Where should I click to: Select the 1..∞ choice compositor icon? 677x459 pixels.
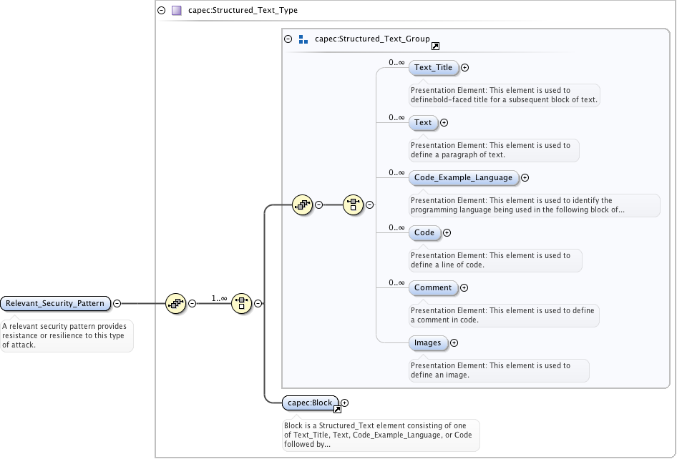(242, 303)
